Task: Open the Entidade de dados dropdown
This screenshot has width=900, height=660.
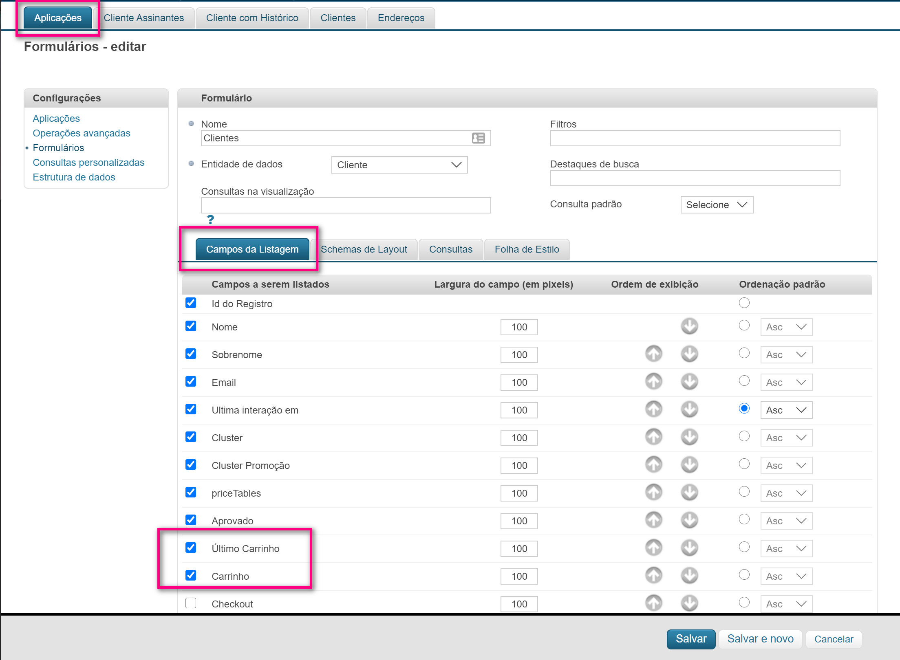Action: pyautogui.click(x=399, y=165)
